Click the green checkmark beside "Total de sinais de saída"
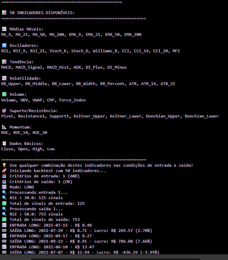Viewport: 228px width, 260px height. [x=4, y=220]
